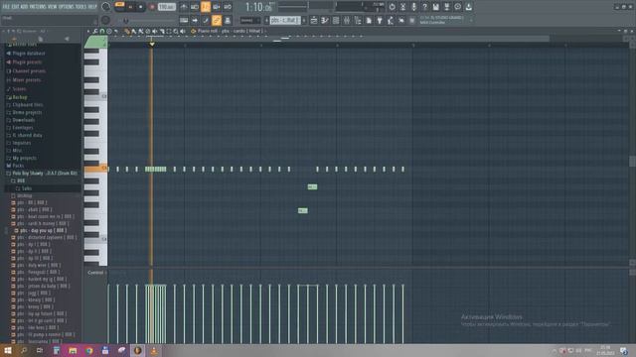
Task: Disable the highlighted recording countdown toggle
Action: click(206, 7)
